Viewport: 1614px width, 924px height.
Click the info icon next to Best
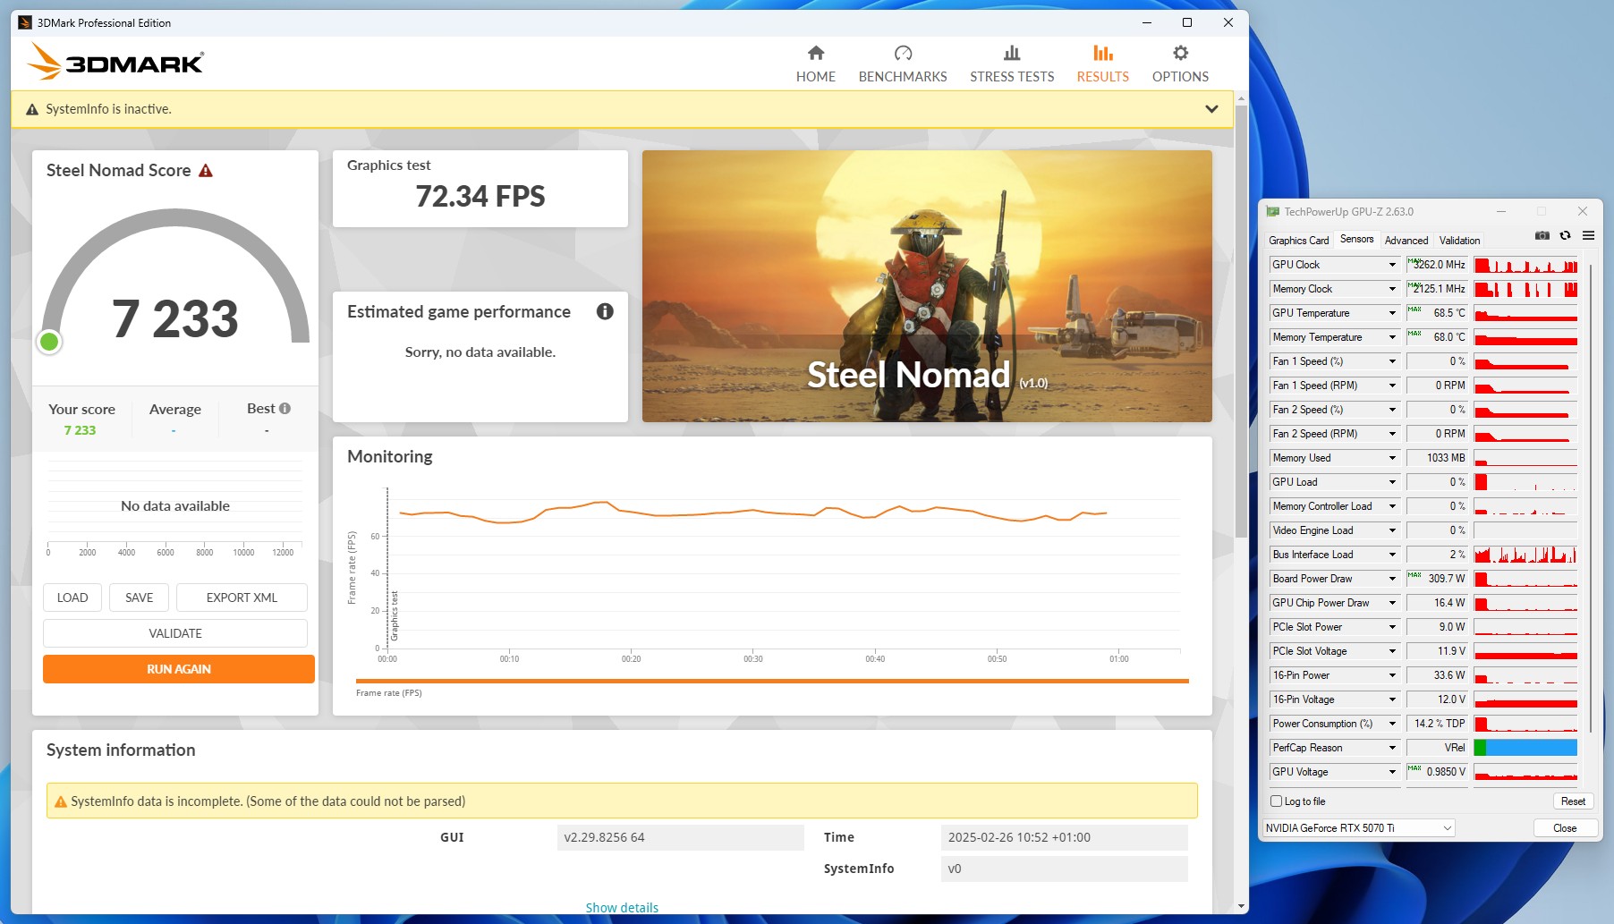[x=285, y=408]
